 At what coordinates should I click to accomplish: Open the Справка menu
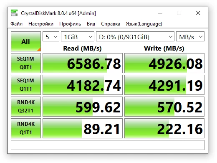pos(111,24)
